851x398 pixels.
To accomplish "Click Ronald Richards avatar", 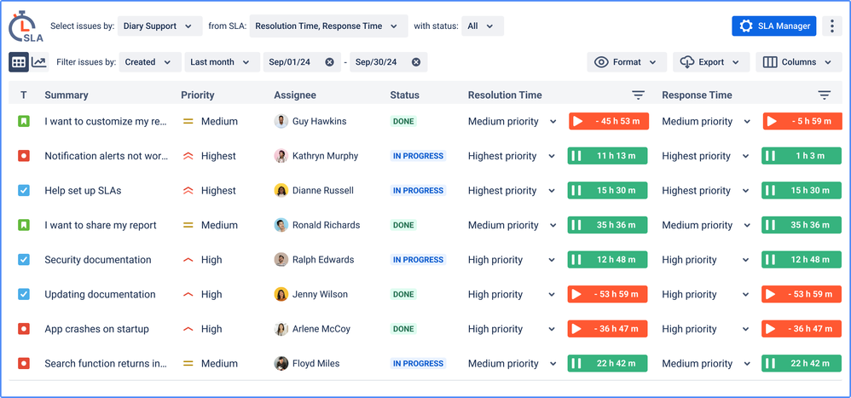I will tap(281, 225).
